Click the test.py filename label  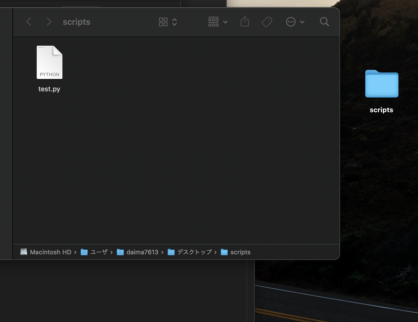(49, 89)
